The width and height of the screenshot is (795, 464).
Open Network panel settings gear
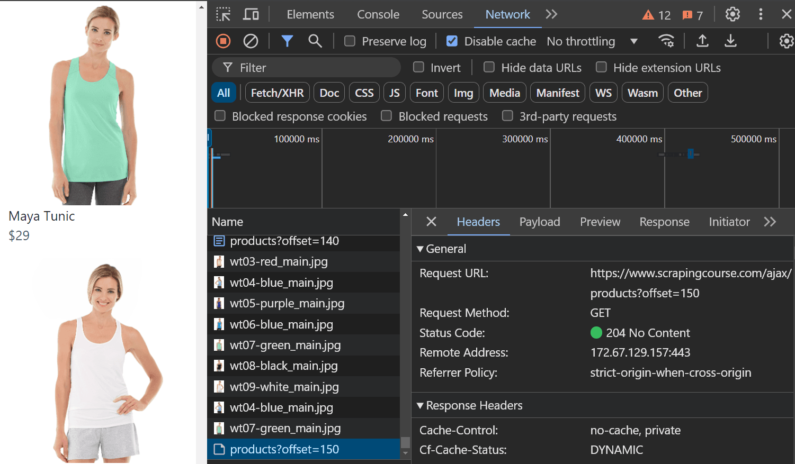tap(787, 41)
